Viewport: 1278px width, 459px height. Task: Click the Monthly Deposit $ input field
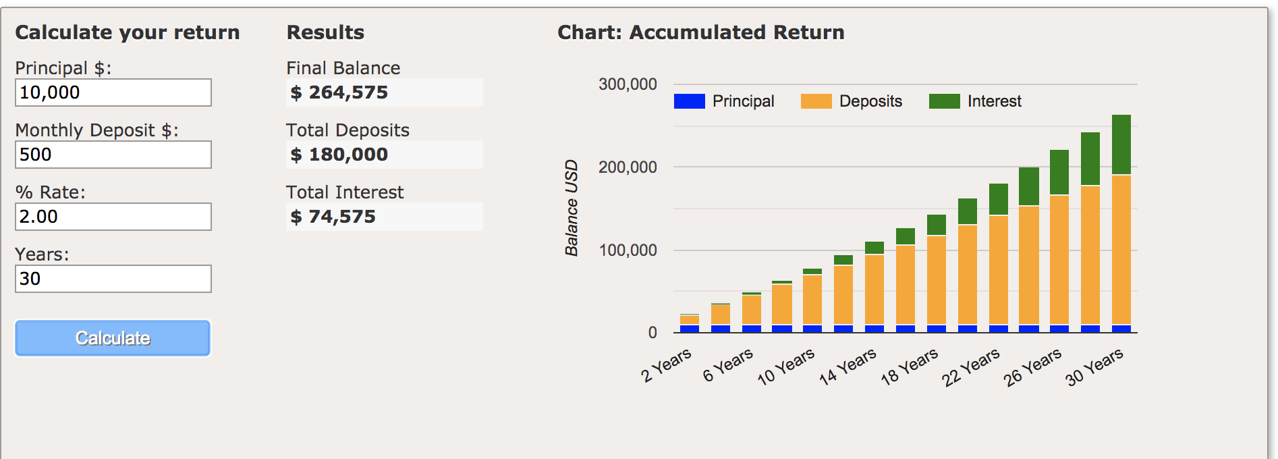[x=113, y=155]
